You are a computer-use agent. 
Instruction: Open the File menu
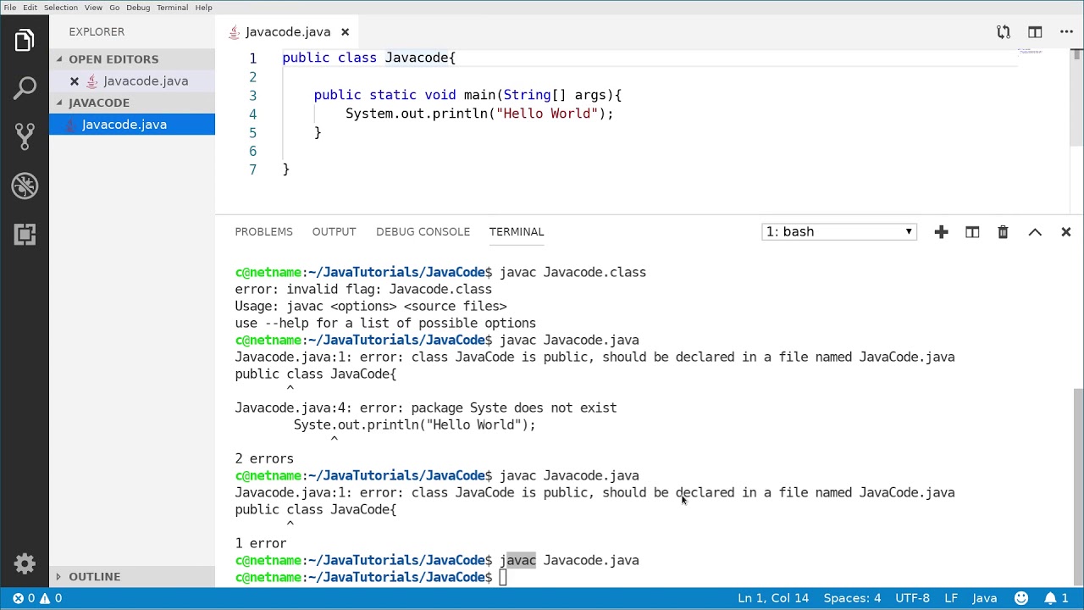[10, 8]
